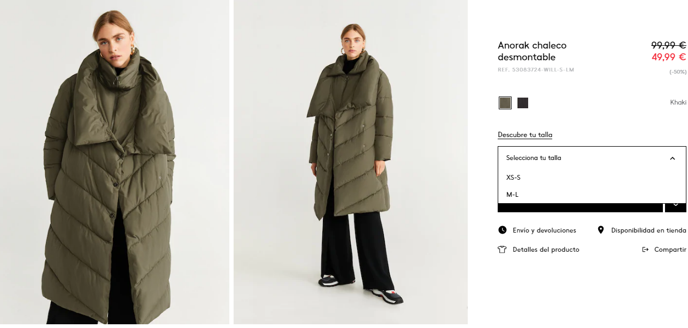
Task: Select the khaki color swatch
Action: (x=505, y=103)
